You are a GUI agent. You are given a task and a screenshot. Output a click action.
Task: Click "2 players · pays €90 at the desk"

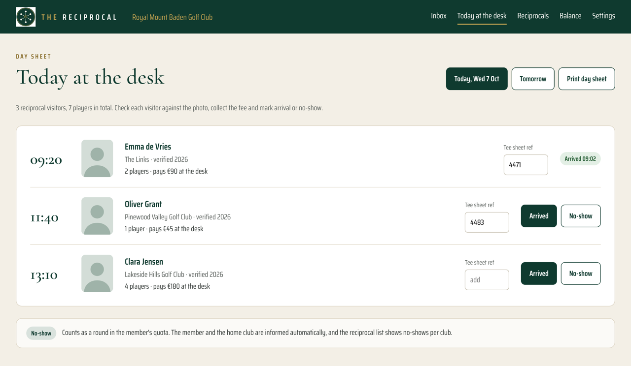click(166, 171)
